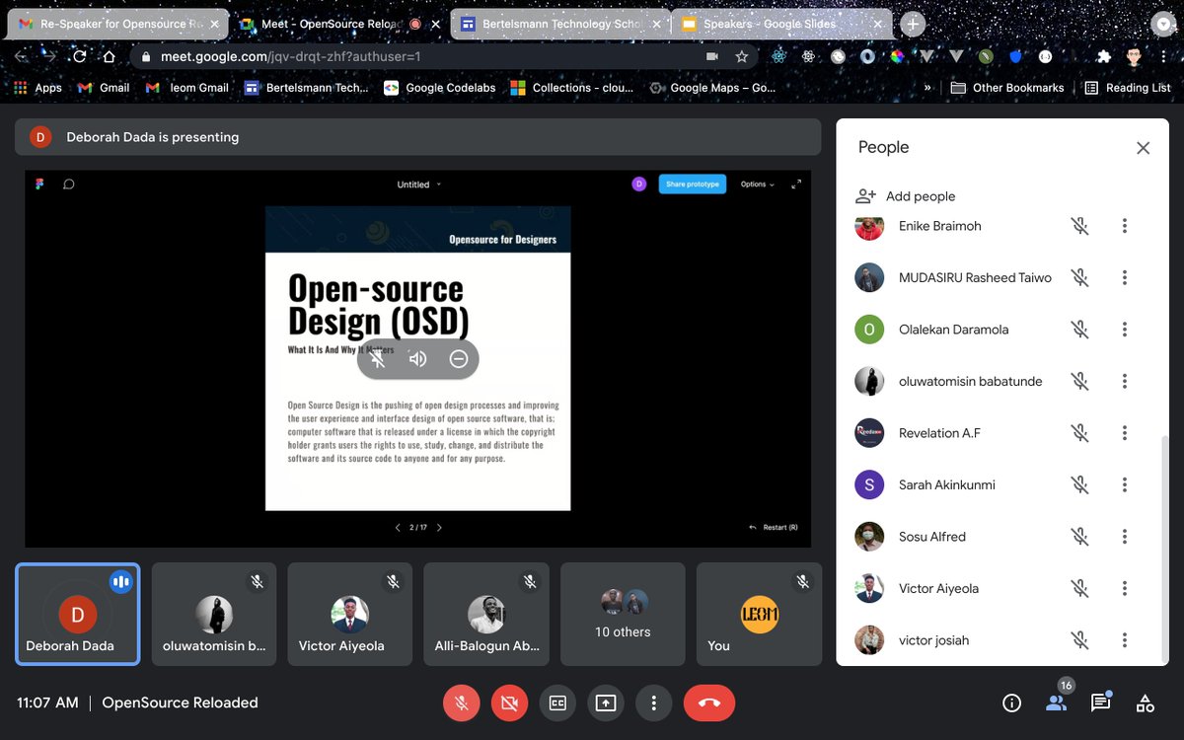The height and width of the screenshot is (740, 1184).
Task: Open chat with everyone icon
Action: pos(1100,703)
